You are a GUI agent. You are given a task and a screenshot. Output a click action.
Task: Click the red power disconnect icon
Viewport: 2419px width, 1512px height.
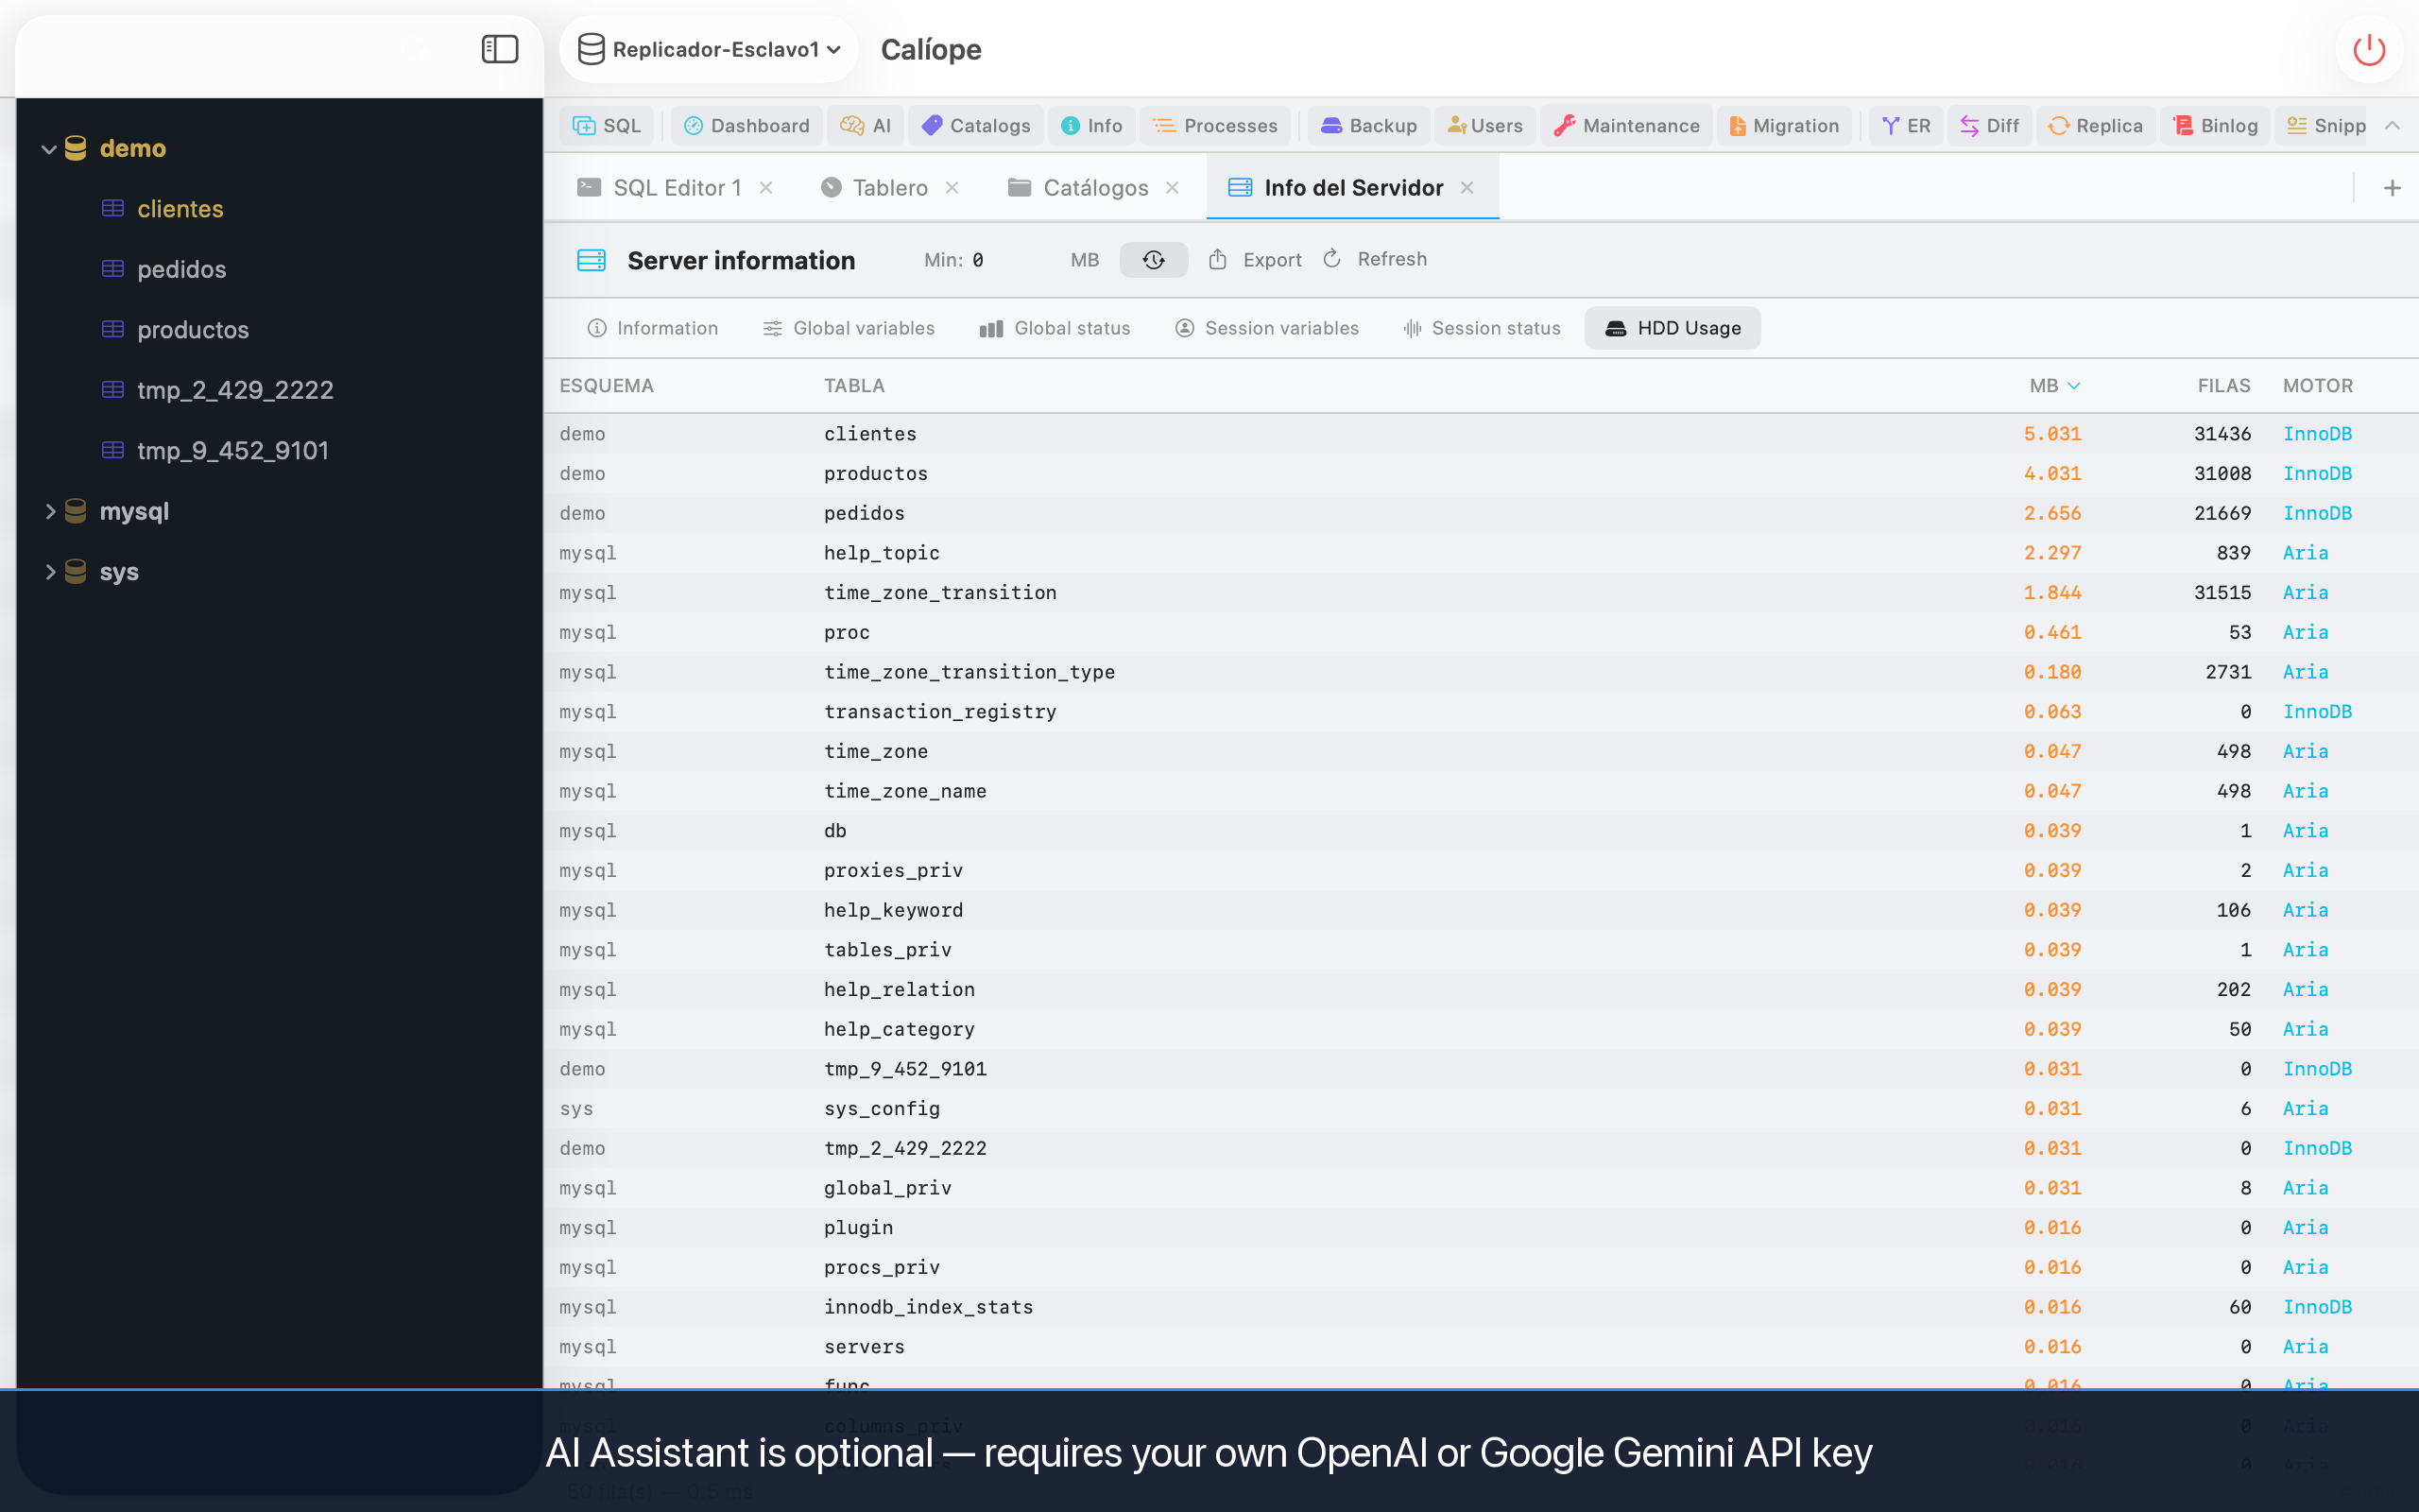[x=2369, y=49]
